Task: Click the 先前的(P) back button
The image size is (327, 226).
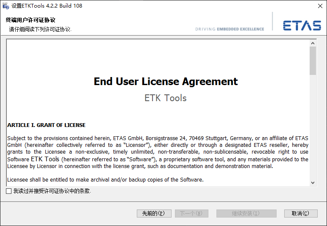Action: coord(154,213)
